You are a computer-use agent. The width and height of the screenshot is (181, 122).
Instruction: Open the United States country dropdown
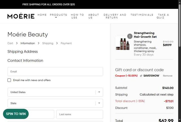click(x=55, y=92)
